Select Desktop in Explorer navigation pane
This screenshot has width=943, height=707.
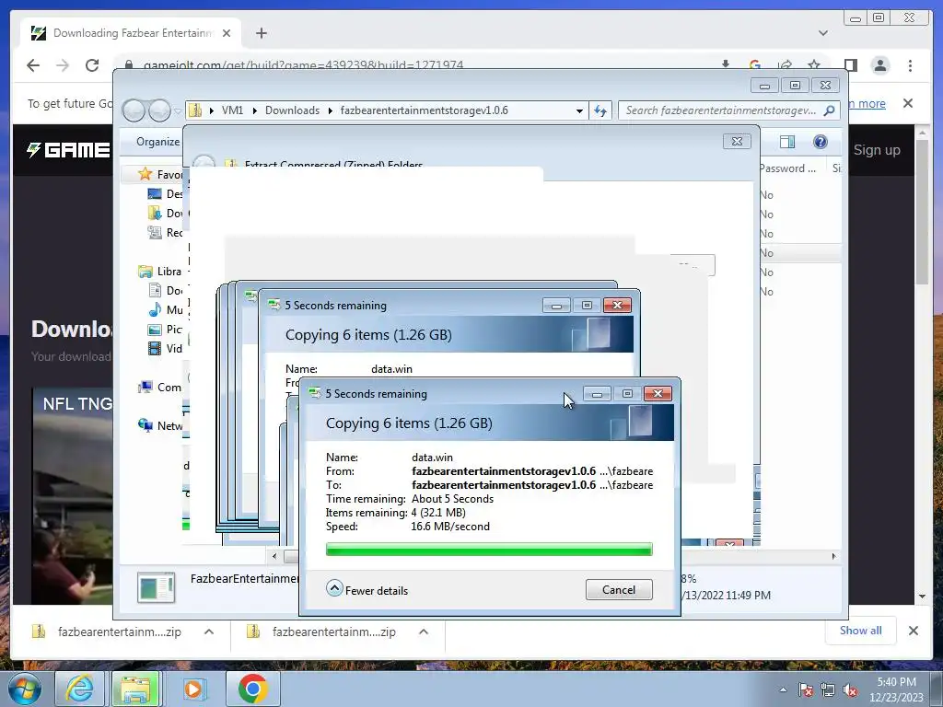[165, 193]
